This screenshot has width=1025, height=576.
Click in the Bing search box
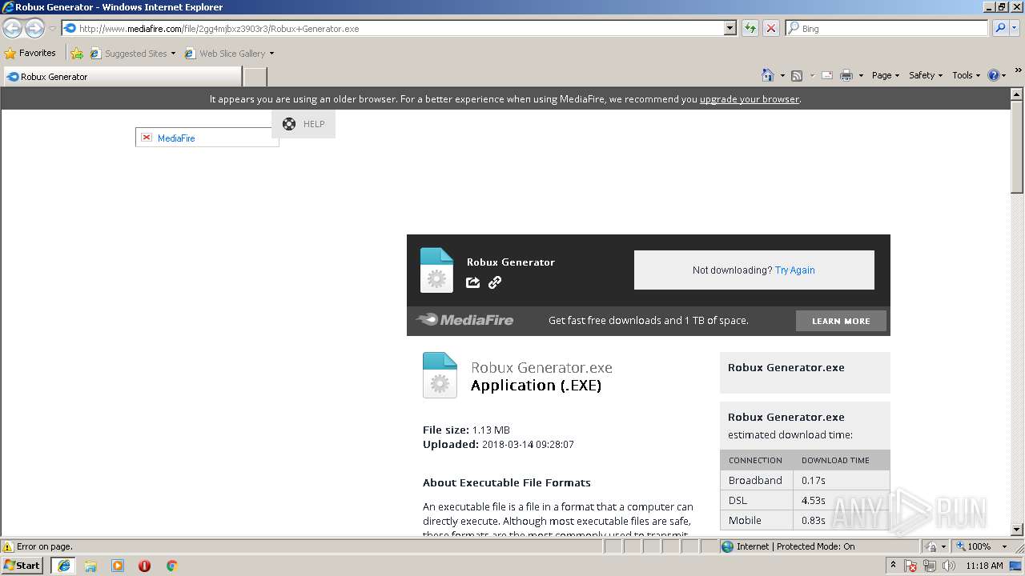coord(887,28)
